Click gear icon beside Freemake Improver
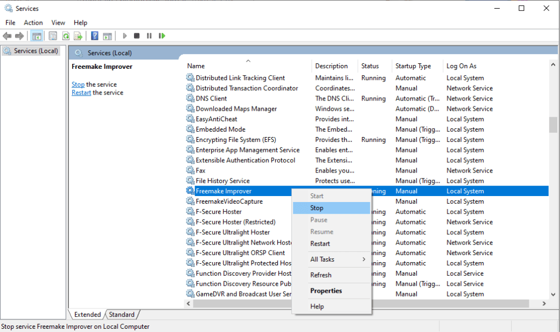The height and width of the screenshot is (332, 560). coord(190,191)
